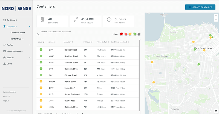The height and width of the screenshot is (114, 219).
Task: Open the Routes menu item
Action: point(10,45)
